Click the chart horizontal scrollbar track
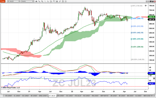156x98 pixels. click(x=78, y=94)
